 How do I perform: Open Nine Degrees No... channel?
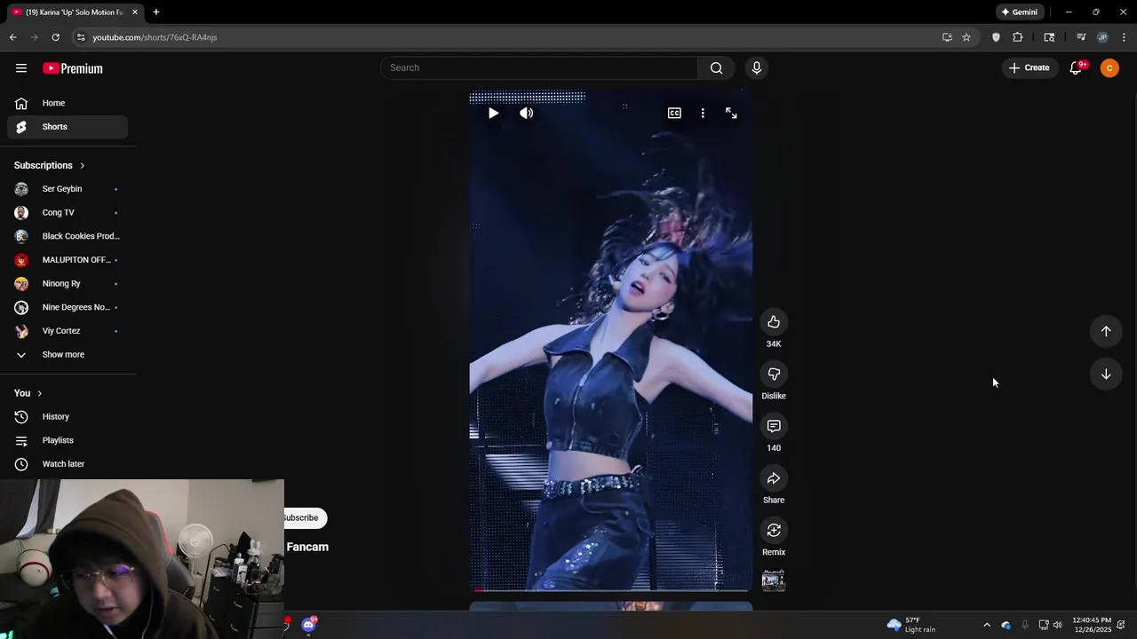pos(68,307)
